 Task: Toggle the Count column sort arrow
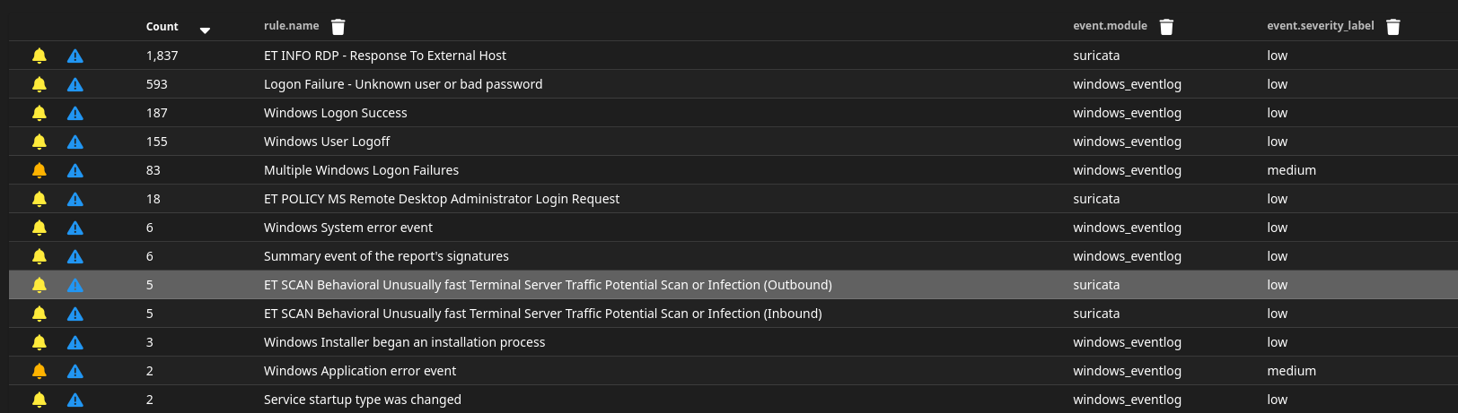(x=205, y=30)
